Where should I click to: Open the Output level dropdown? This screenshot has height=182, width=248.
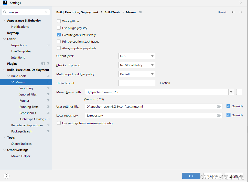pyautogui.click(x=137, y=56)
